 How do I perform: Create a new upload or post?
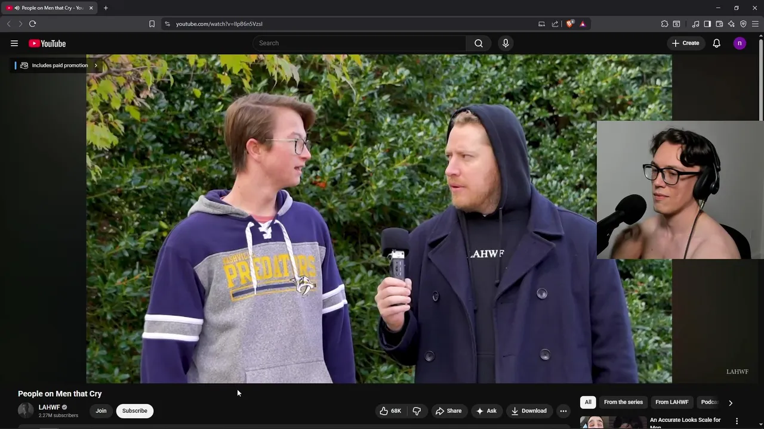click(x=685, y=43)
